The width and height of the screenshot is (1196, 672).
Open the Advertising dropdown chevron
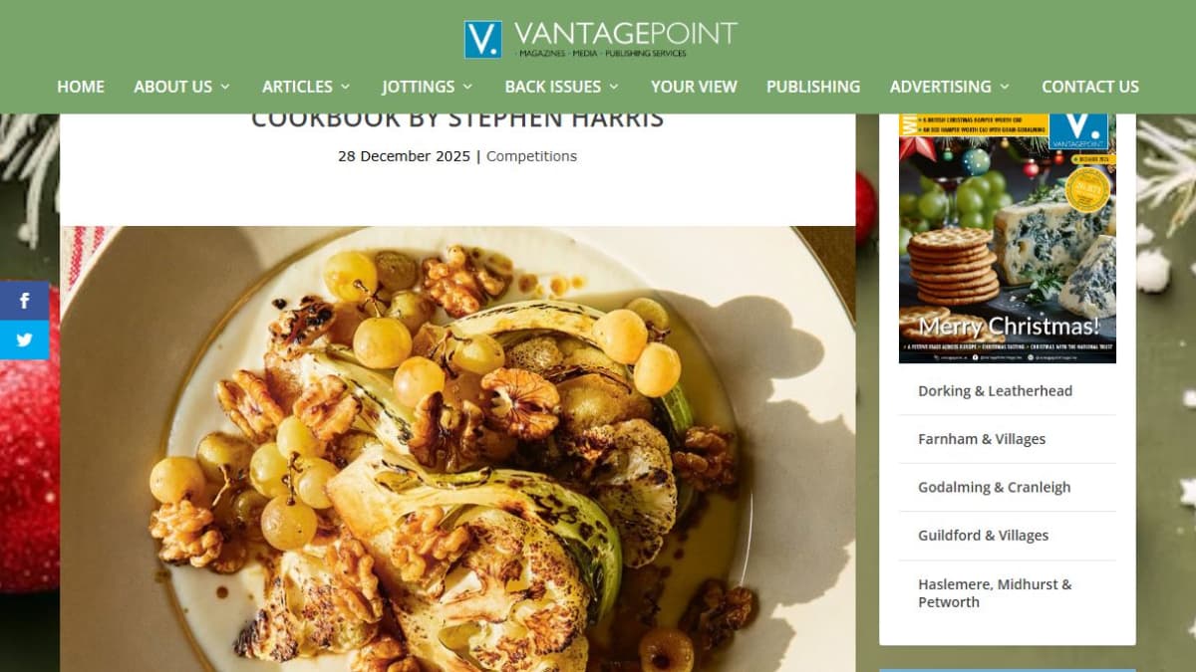[1005, 87]
